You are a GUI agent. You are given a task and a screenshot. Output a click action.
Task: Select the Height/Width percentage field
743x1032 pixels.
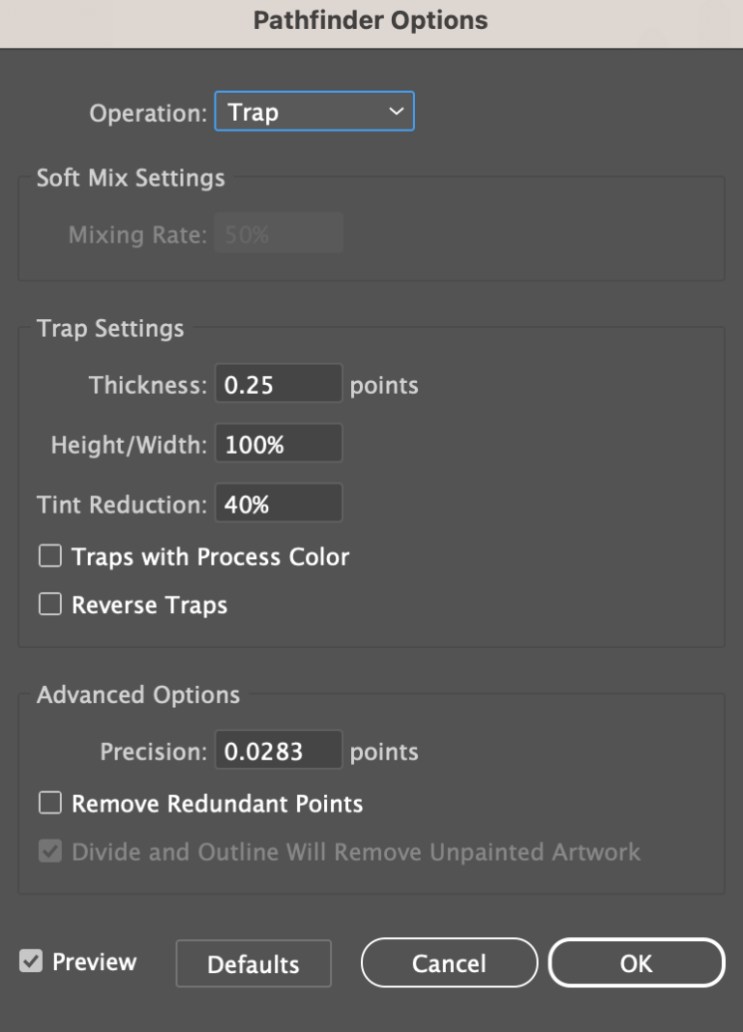(x=278, y=442)
